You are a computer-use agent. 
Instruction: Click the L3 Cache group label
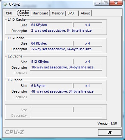coord(15,80)
